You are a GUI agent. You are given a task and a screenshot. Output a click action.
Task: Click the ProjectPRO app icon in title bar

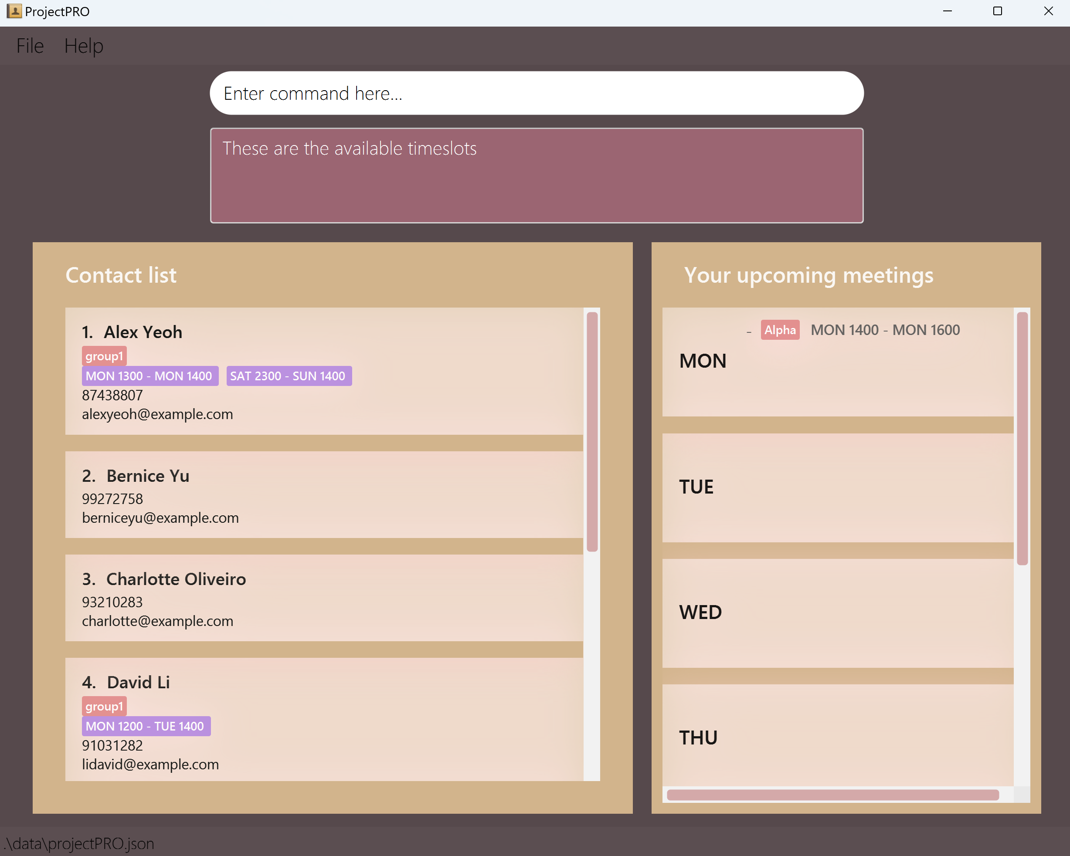[x=14, y=11]
